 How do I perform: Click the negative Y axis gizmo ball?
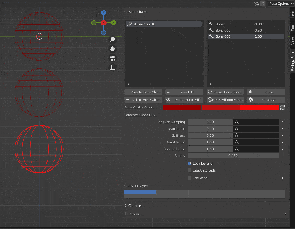click(94, 23)
